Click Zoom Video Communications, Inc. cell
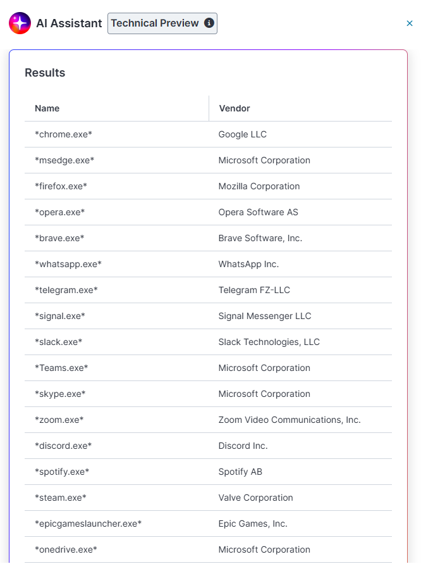This screenshot has width=421, height=571. point(290,420)
